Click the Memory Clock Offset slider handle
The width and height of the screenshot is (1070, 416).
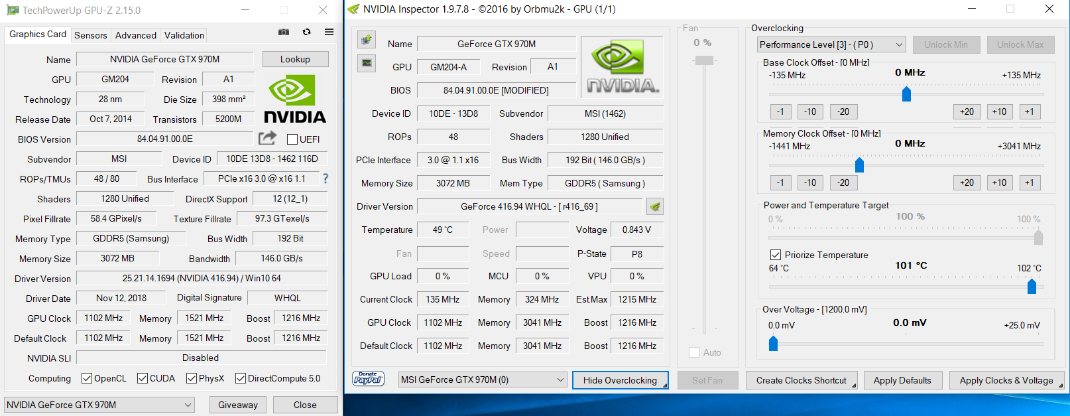point(859,165)
